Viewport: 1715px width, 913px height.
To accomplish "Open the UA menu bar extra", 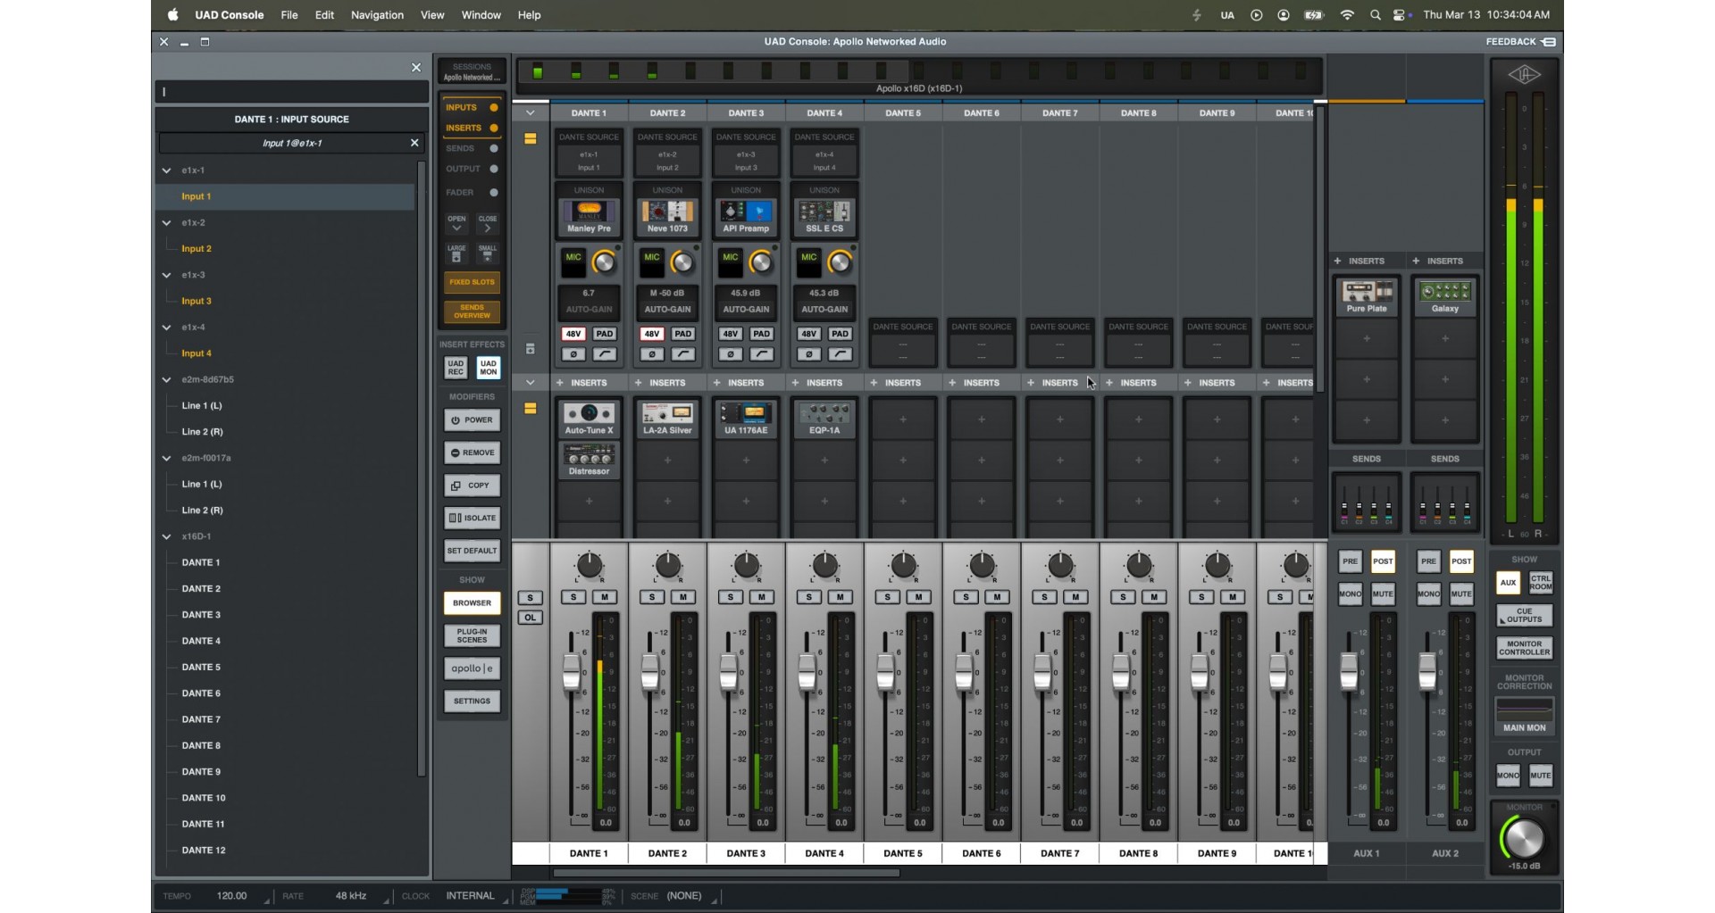I will click(x=1227, y=15).
